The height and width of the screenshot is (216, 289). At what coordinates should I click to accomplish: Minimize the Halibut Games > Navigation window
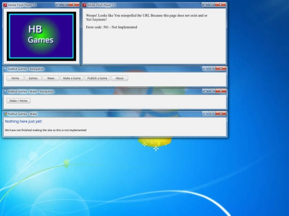pyautogui.click(x=206, y=68)
